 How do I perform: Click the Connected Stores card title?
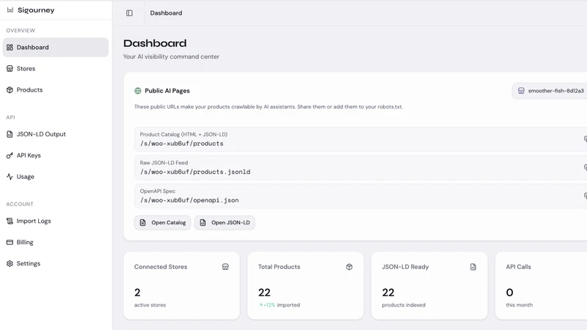(x=161, y=267)
